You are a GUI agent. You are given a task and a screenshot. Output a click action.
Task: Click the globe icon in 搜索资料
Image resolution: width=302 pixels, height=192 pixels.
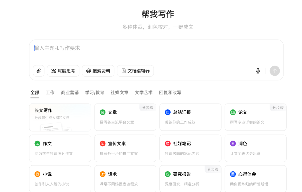pos(89,71)
